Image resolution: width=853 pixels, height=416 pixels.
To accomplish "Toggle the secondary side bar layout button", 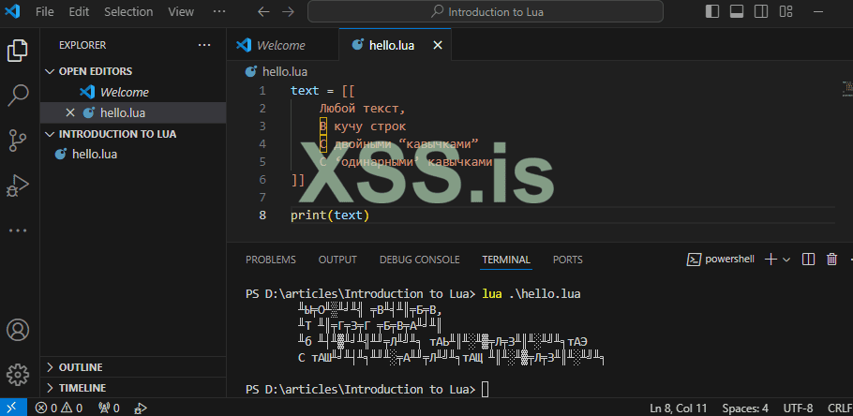I will click(x=760, y=12).
